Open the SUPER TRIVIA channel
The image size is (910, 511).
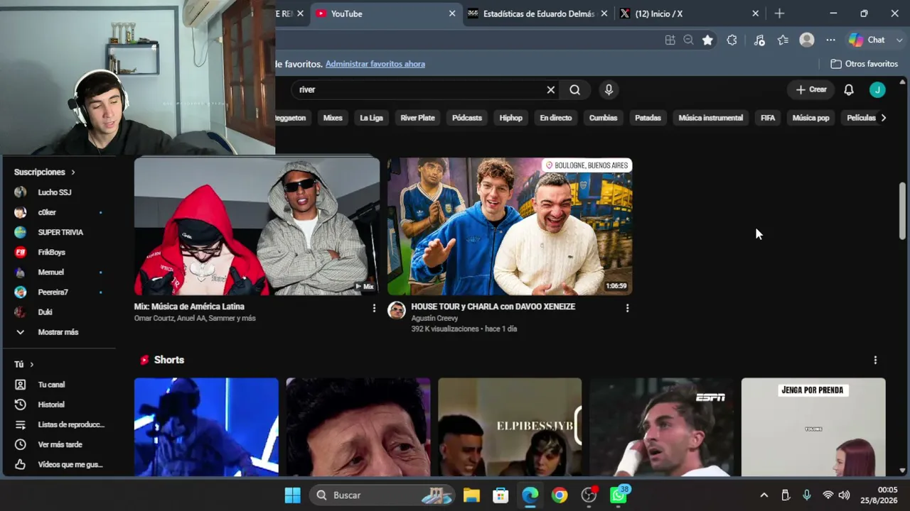coord(60,232)
